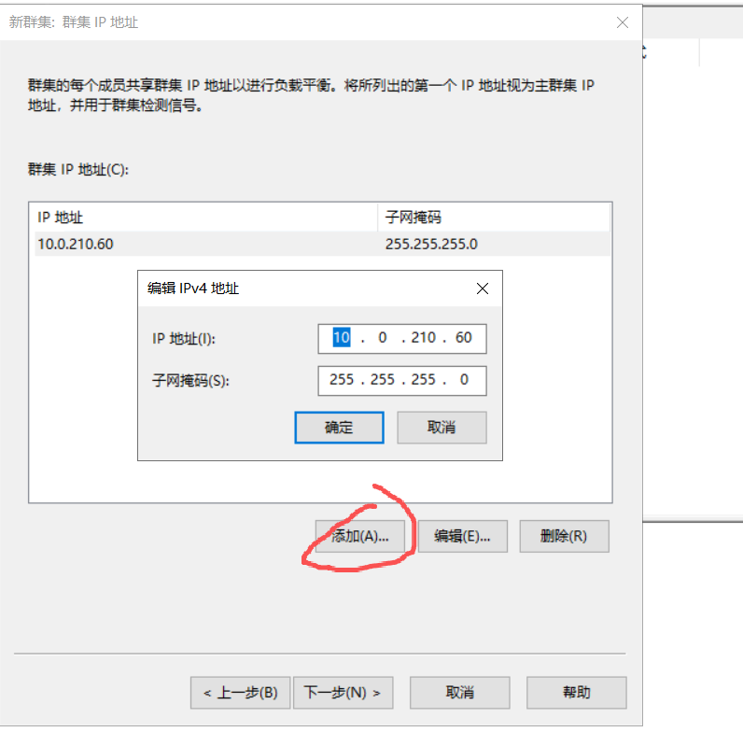Click the first subnet mask octet 255

coord(342,381)
